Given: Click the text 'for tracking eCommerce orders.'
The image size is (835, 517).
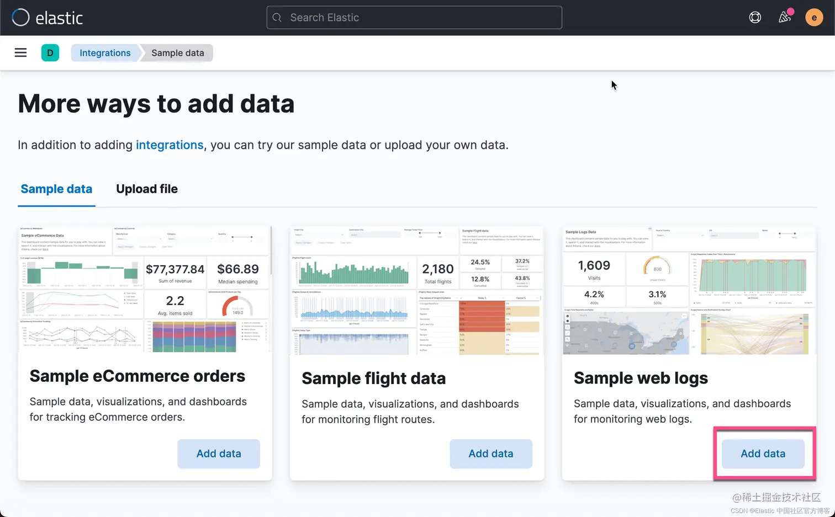Looking at the screenshot, I should pos(107,417).
